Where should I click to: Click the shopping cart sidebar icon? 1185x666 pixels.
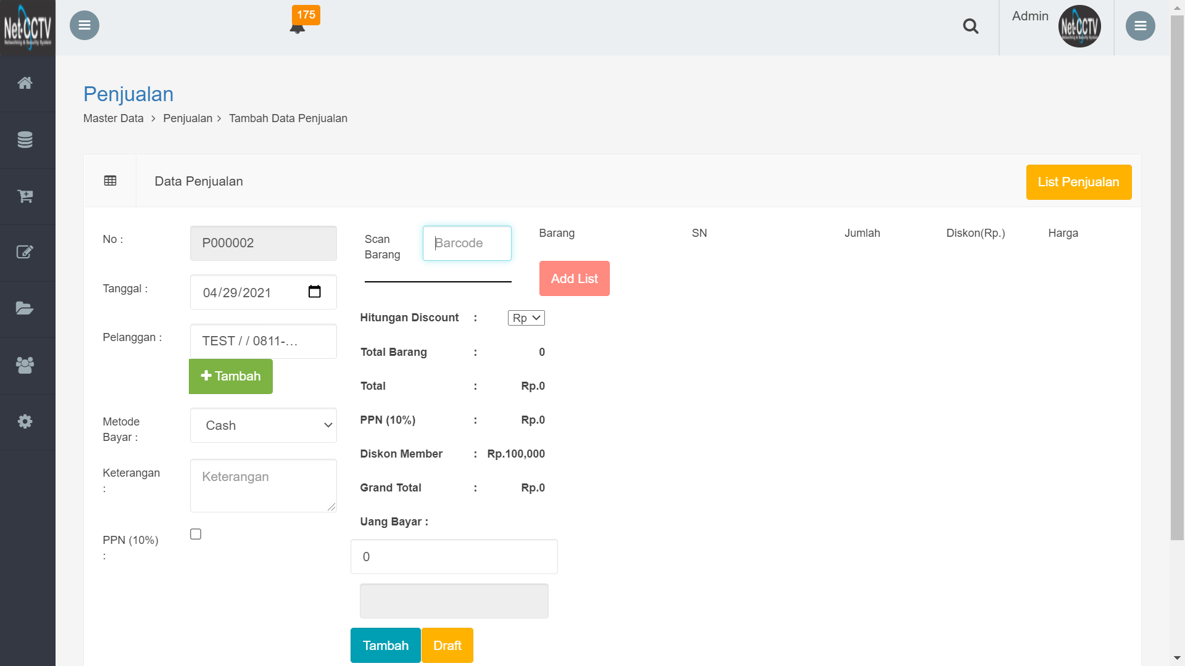25,196
